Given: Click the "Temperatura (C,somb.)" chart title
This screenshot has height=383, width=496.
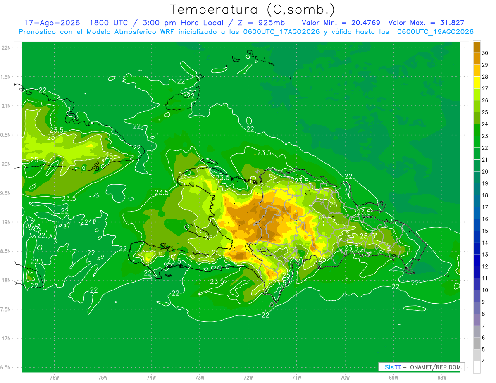Looking at the screenshot, I should coord(253,10).
